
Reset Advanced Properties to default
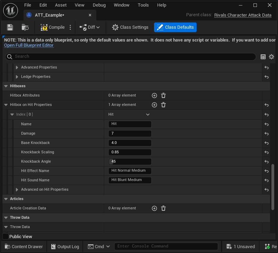coord(267,67)
